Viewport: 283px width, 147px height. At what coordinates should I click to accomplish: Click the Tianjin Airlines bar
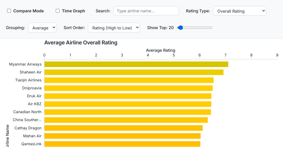[x=129, y=80]
